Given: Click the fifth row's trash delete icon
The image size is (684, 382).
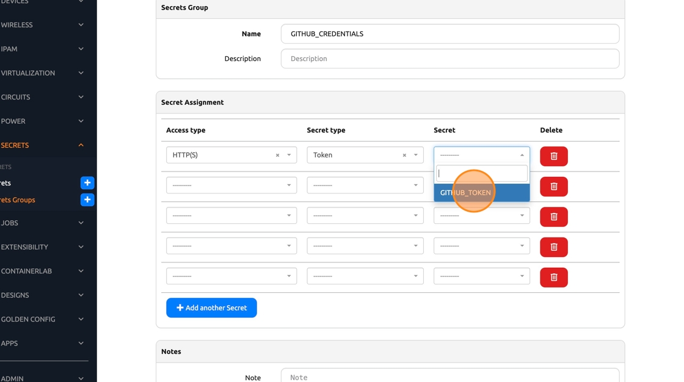Looking at the screenshot, I should tap(553, 278).
